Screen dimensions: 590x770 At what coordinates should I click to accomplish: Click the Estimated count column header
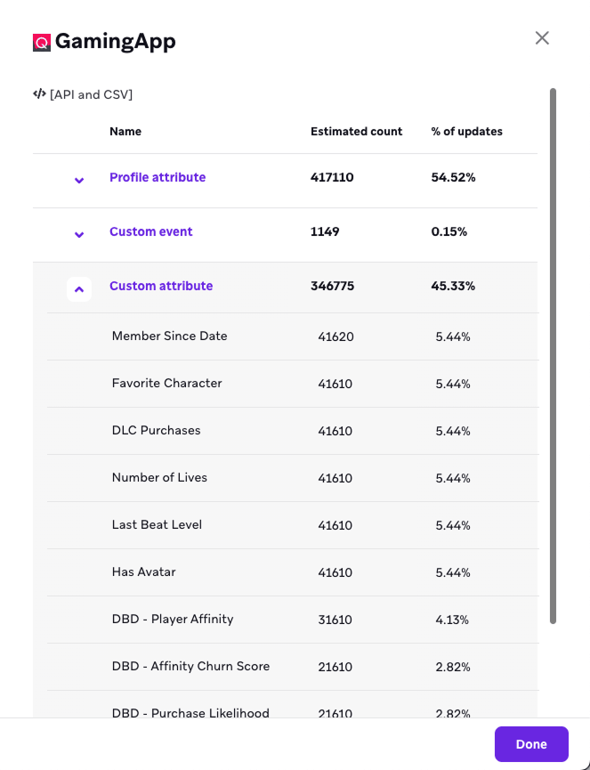point(356,132)
